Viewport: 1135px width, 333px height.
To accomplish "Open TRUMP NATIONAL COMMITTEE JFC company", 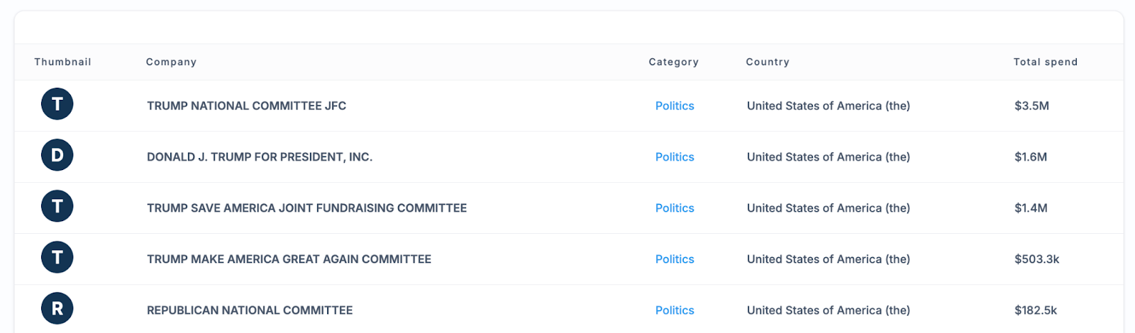I will pos(246,106).
